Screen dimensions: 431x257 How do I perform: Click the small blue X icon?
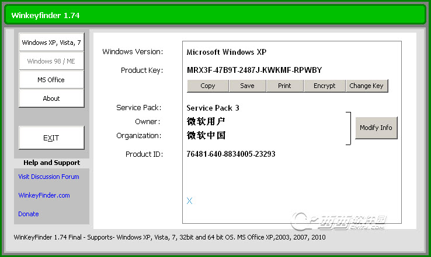189,201
